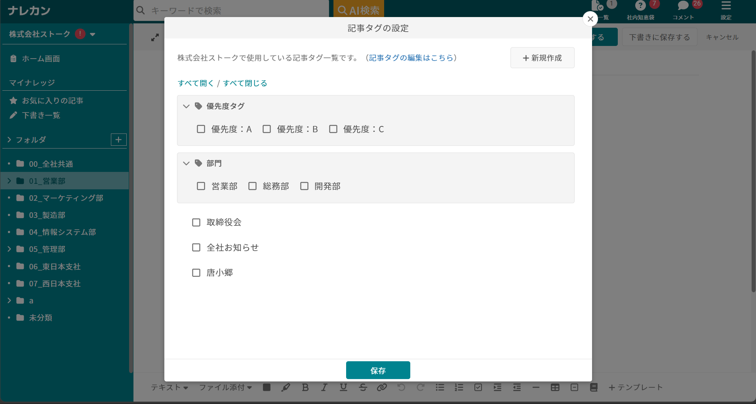Click the red alert badge next to 株式会社ストーク
The height and width of the screenshot is (404, 756).
(80, 34)
